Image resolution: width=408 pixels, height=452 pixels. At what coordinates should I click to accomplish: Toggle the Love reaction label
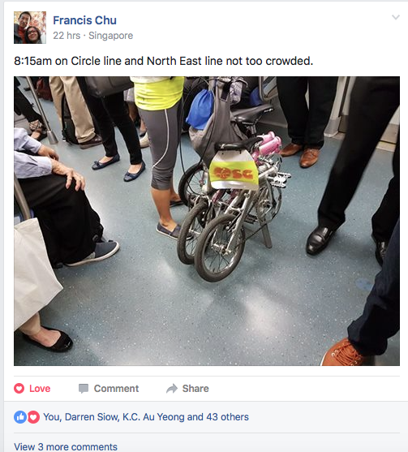(x=40, y=389)
